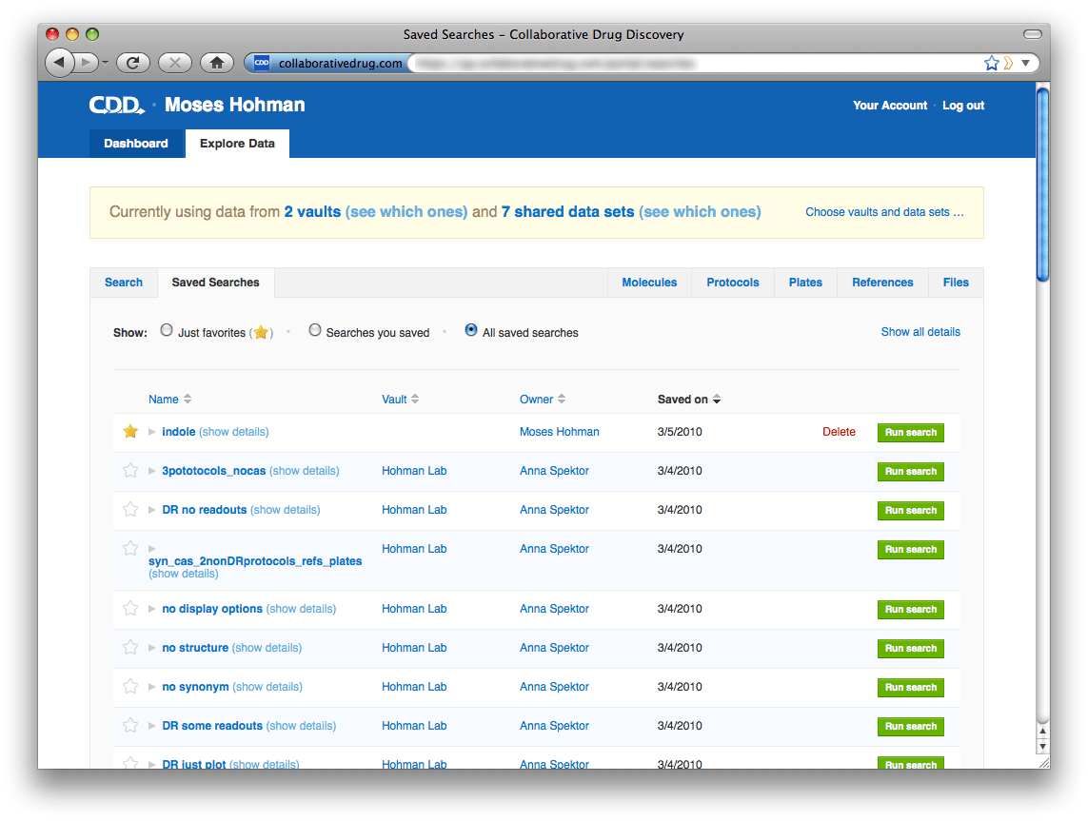Viewport: 1088px width, 821px height.
Task: Expand the 3pototocols_nocas row triangle
Action: (152, 471)
